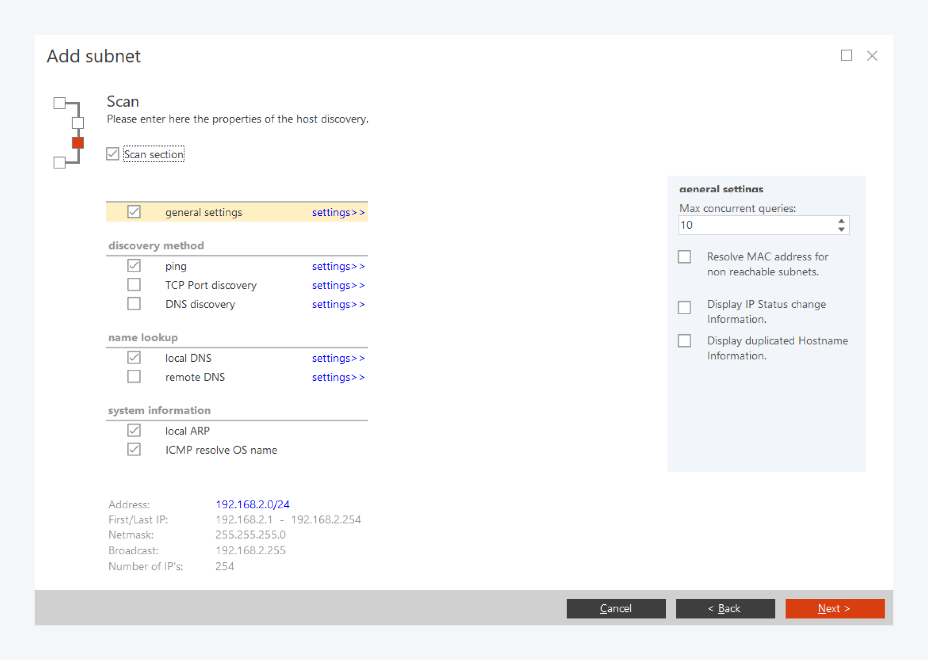Increase max concurrent queries with up arrow
This screenshot has width=928, height=660.
841,221
